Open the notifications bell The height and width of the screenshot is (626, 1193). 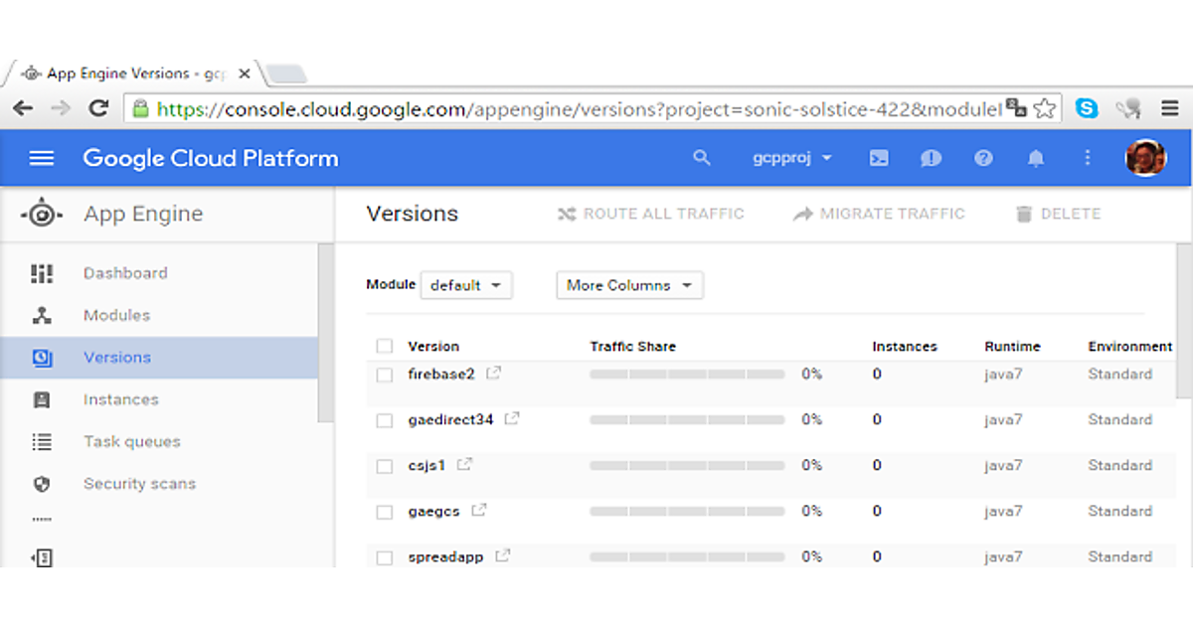[1036, 158]
